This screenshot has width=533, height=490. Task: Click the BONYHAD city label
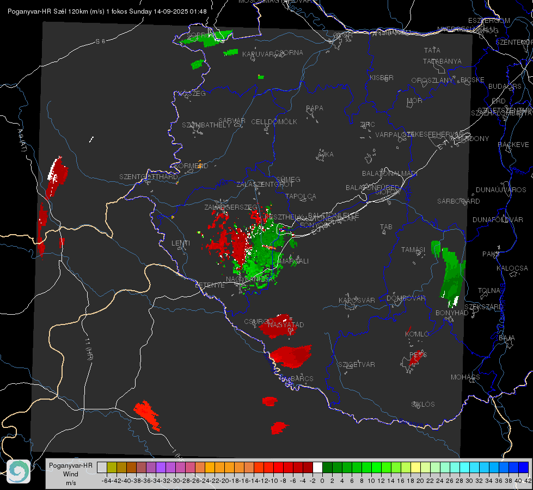(452, 313)
